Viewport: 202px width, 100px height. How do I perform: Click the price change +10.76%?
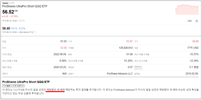click(14, 16)
